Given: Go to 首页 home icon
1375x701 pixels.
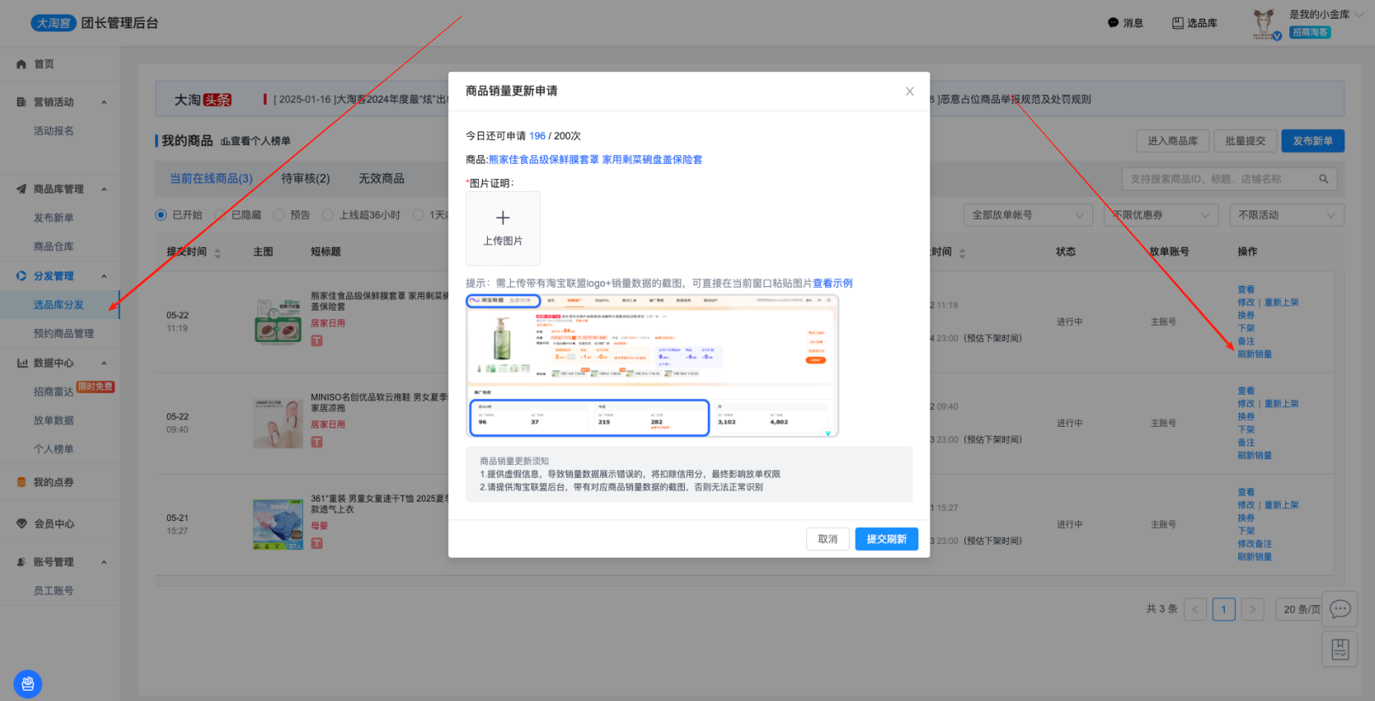Looking at the screenshot, I should tap(22, 64).
